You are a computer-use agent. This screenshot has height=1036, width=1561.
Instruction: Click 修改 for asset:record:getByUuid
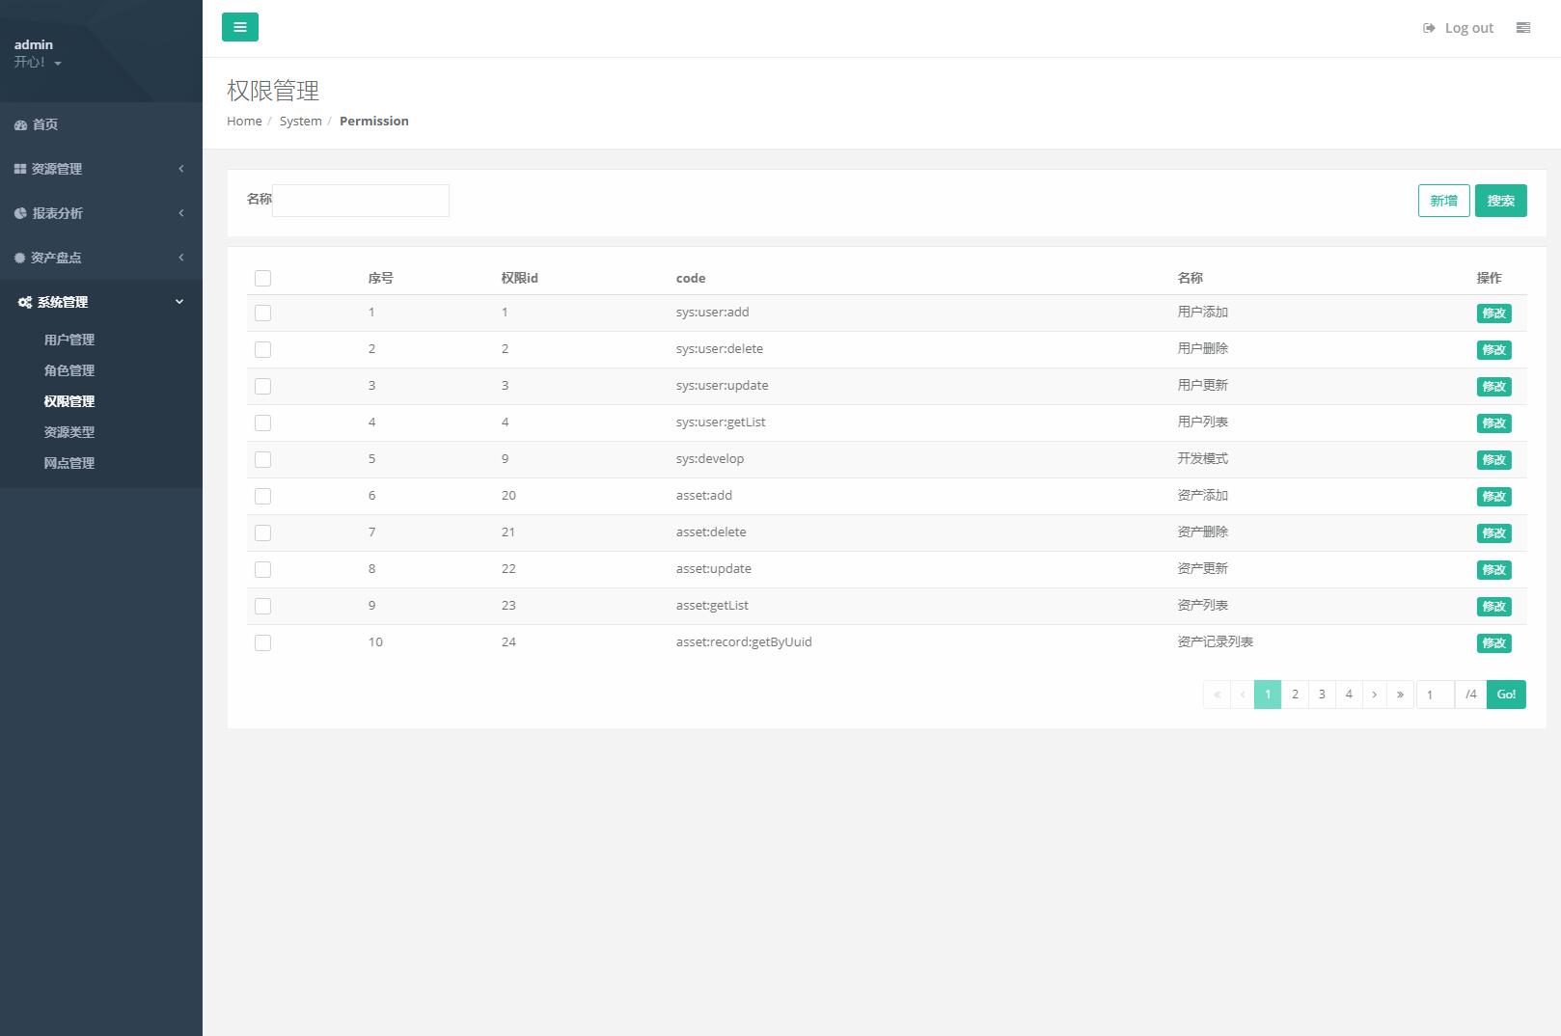[1493, 643]
